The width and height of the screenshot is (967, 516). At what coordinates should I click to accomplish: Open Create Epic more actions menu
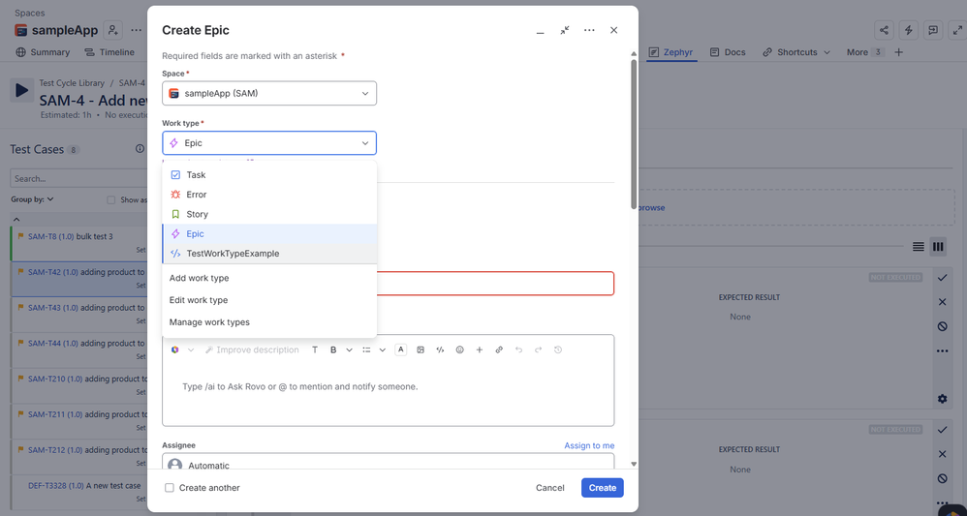coord(589,30)
